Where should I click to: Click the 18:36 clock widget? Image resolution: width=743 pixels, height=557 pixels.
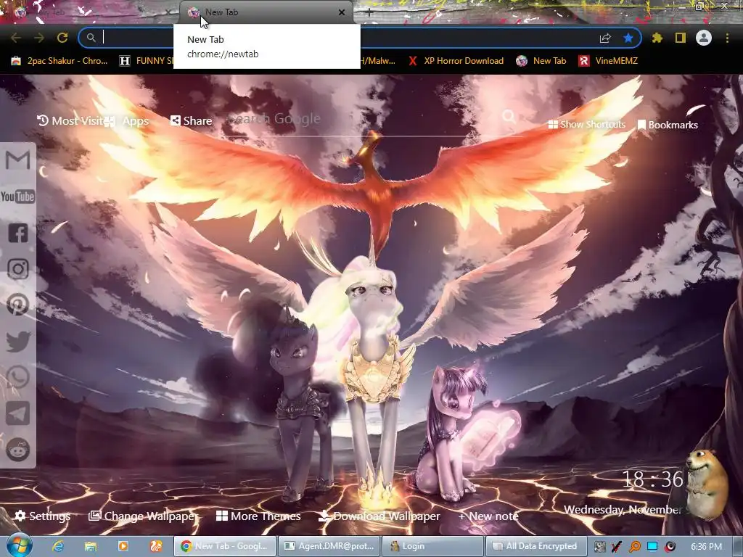pos(652,479)
